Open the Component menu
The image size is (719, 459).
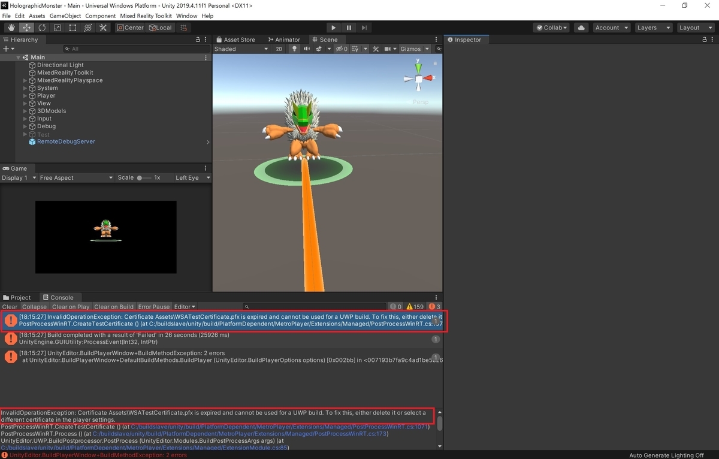[101, 16]
